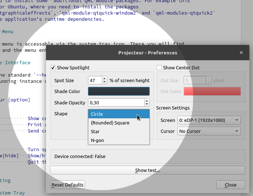Click the Menu heading in background editor

(8, 32)
